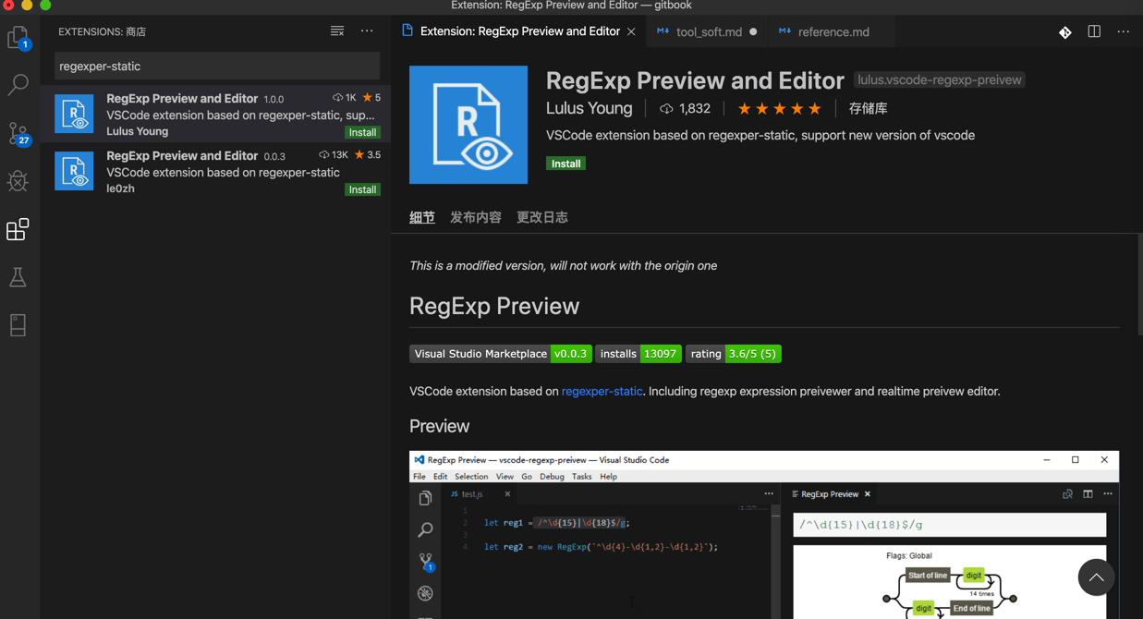Click the download count 1,832 icon
1143x619 pixels.
[666, 109]
